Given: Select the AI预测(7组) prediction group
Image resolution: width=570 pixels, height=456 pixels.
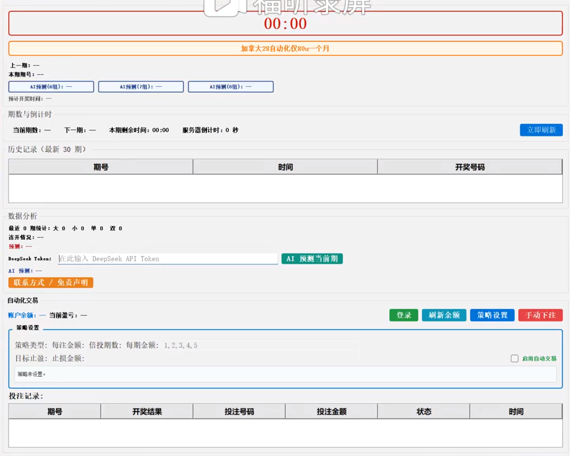Looking at the screenshot, I should coord(141,87).
